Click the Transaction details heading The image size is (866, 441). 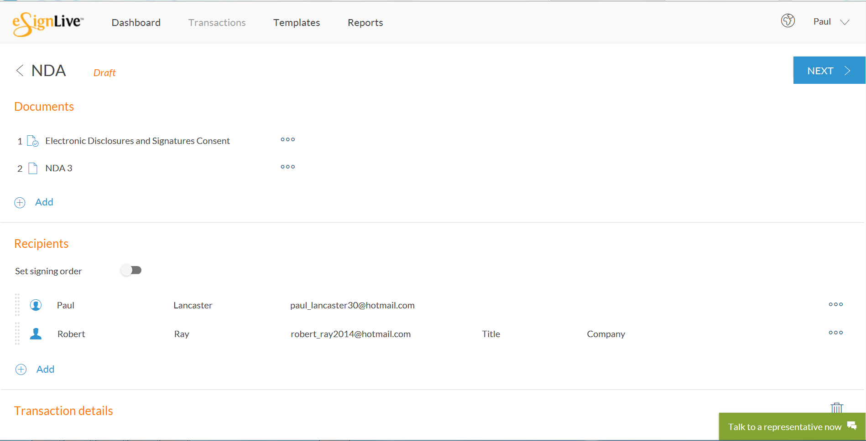(63, 410)
